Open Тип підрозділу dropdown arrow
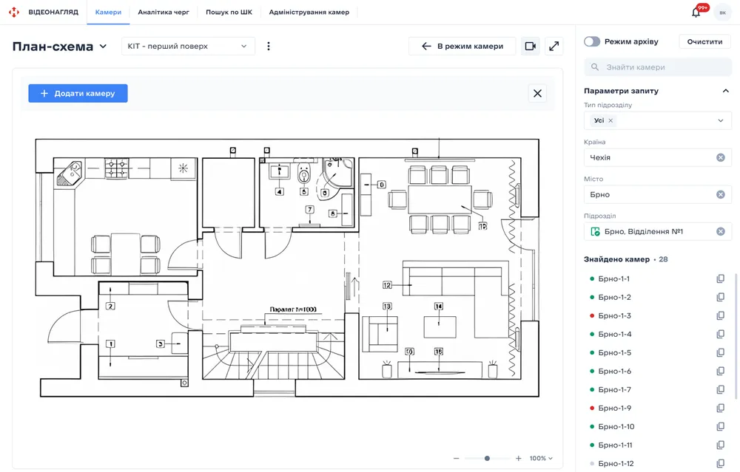Screen dimensions: 740x472 click(x=721, y=120)
